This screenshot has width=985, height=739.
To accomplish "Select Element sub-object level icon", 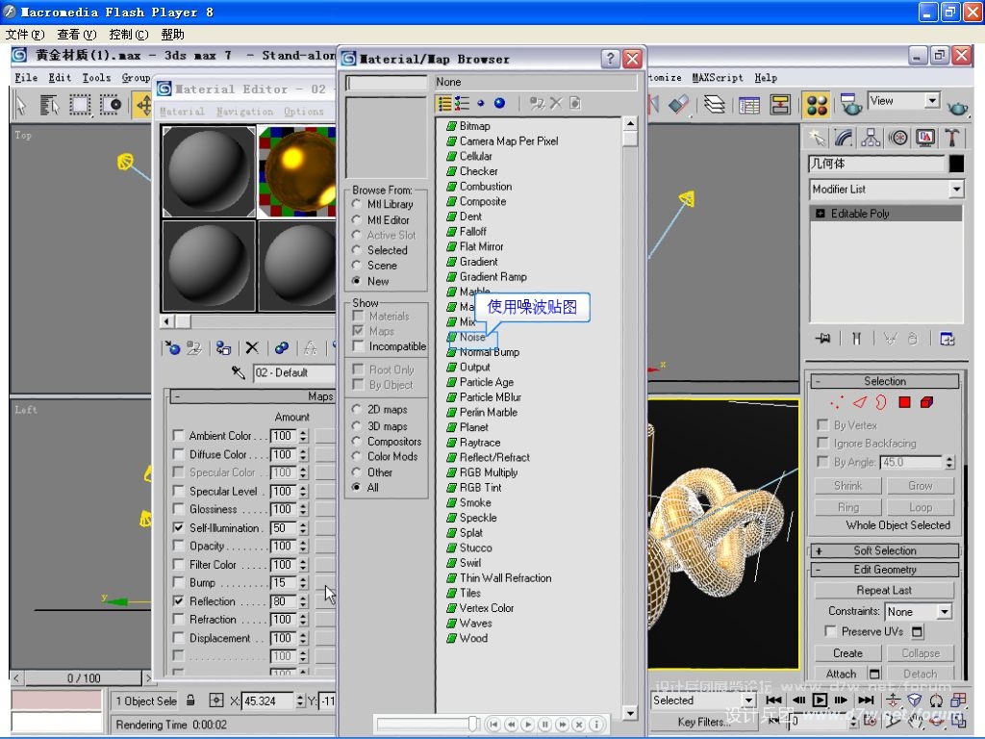I will [x=926, y=402].
